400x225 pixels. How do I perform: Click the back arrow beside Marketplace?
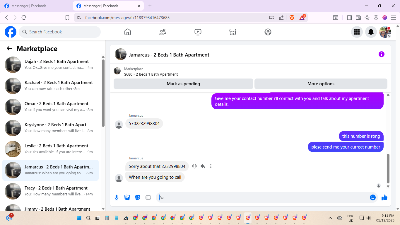(9, 49)
